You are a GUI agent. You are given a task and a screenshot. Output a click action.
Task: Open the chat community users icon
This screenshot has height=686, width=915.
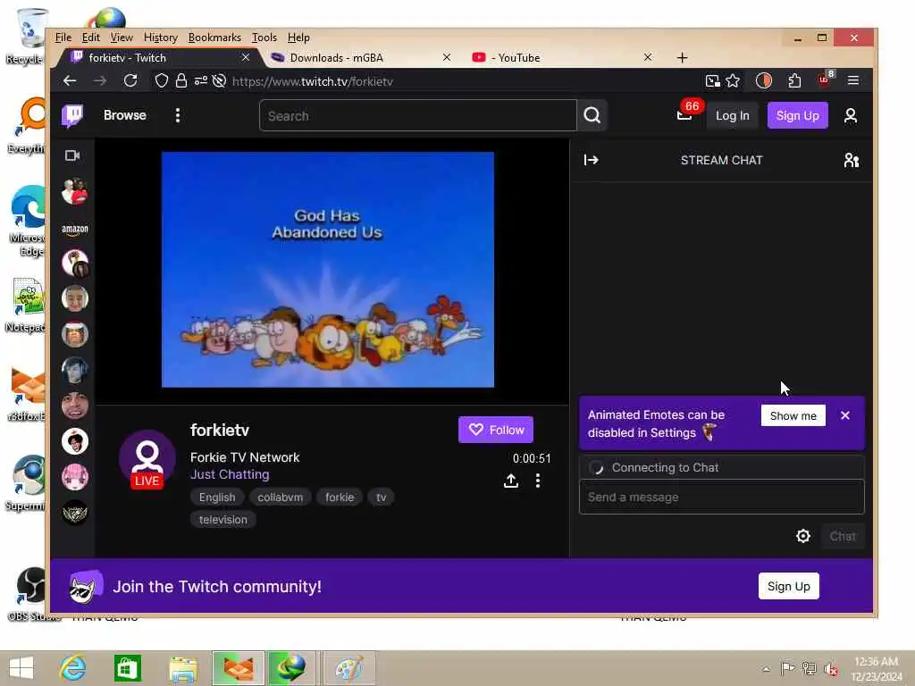coord(852,160)
